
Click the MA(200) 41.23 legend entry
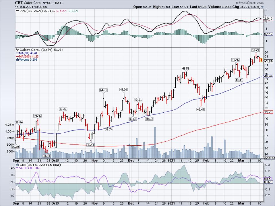pos(29,56)
